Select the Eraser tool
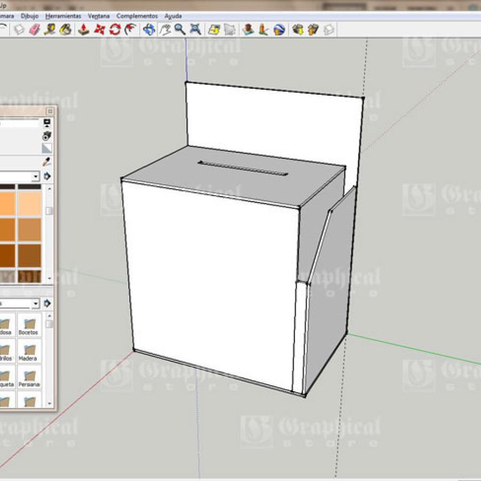481x481 pixels. [x=34, y=30]
